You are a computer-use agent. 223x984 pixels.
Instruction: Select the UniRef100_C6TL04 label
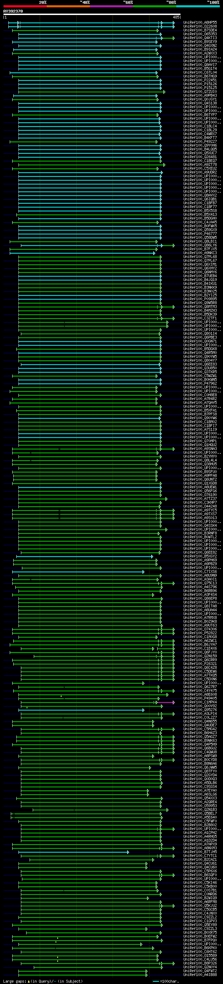click(x=200, y=73)
